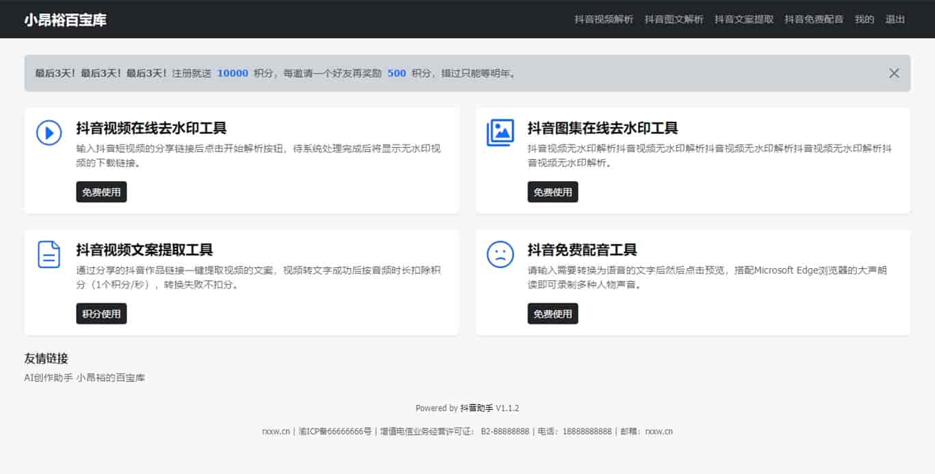Open 抖音免费配音 nav menu item
Screen dimensions: 935x474
click(814, 19)
